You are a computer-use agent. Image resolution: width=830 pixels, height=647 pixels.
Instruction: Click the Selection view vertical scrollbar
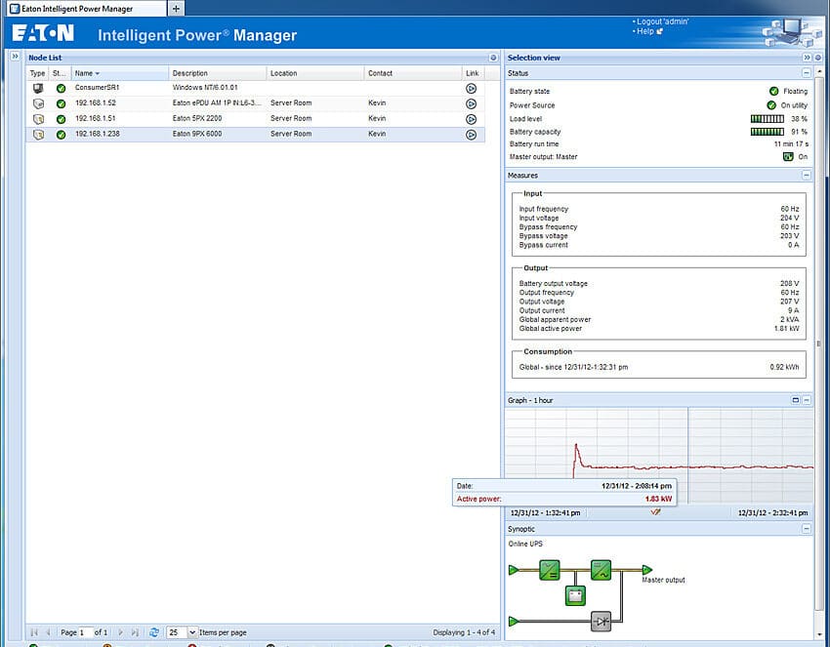[x=819, y=344]
